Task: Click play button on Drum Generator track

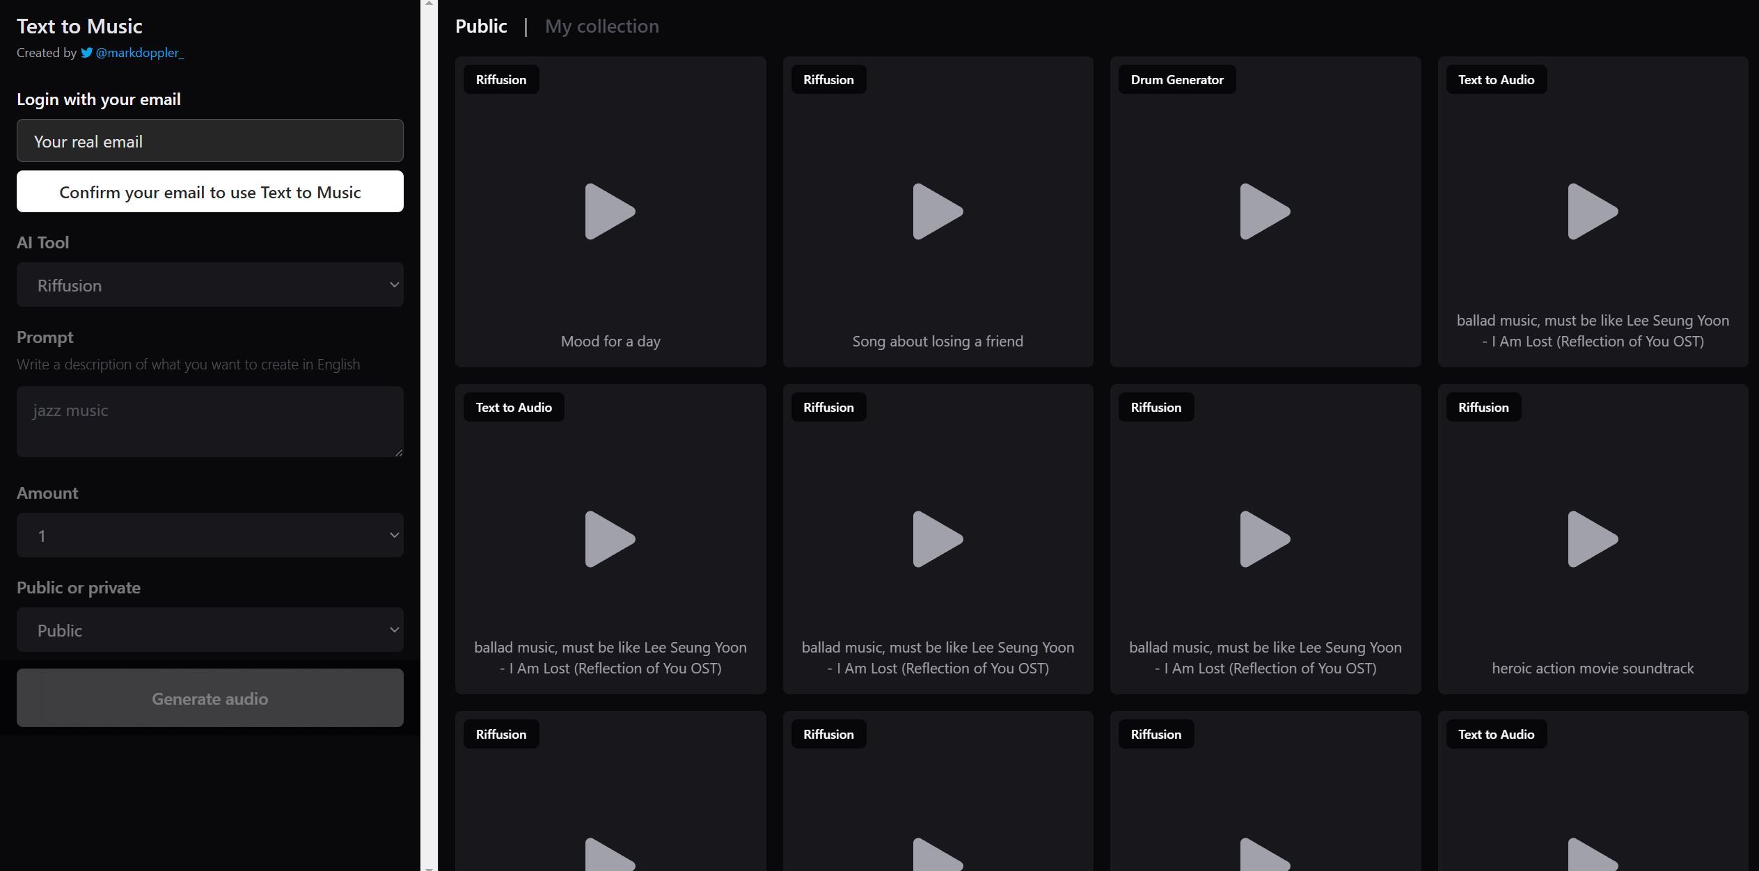Action: 1265,211
